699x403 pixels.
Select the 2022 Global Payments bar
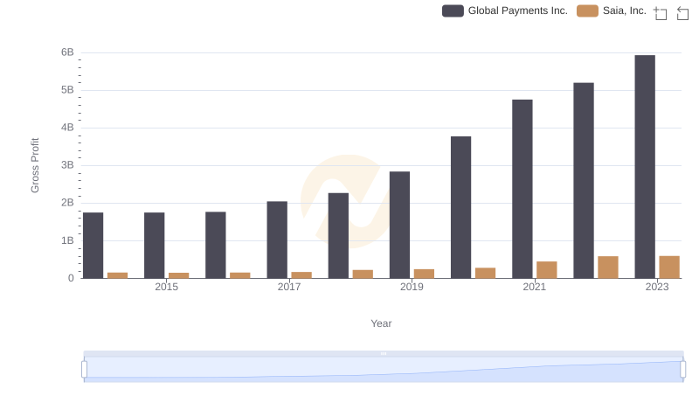[584, 181]
